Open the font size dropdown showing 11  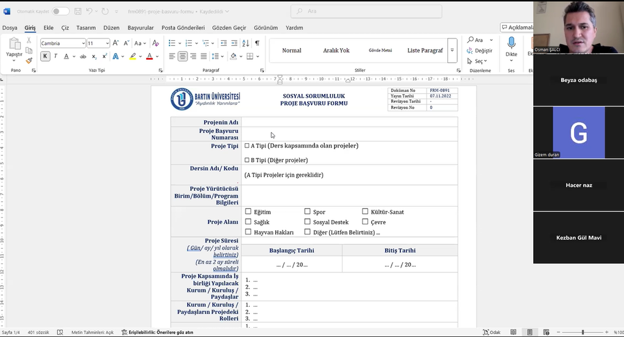tap(107, 43)
